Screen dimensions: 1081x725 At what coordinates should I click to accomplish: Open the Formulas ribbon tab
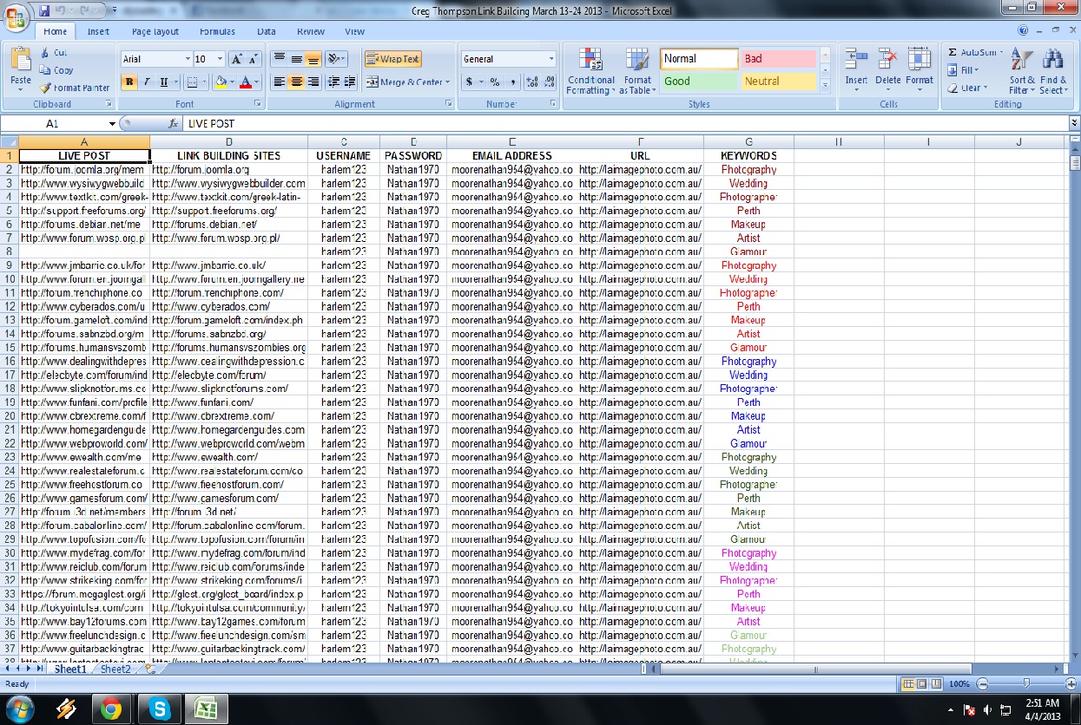click(x=217, y=31)
